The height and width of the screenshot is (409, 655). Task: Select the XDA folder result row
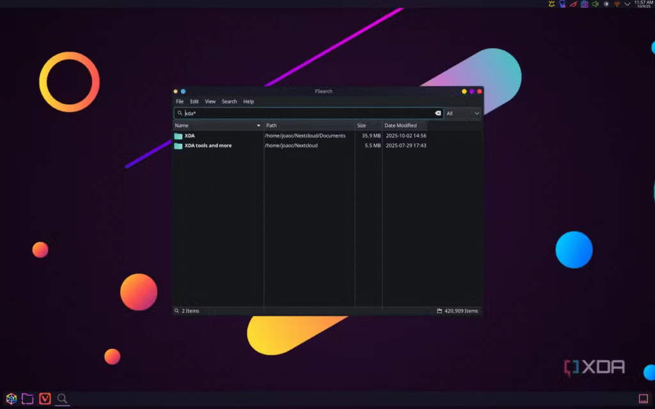[189, 136]
